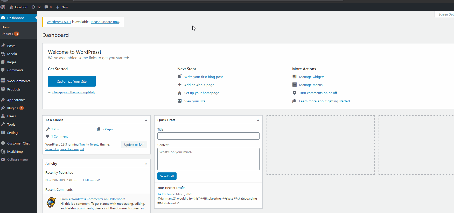The width and height of the screenshot is (454, 213).
Task: Open the WordPress 5.4.1 notice link
Action: coord(59,22)
